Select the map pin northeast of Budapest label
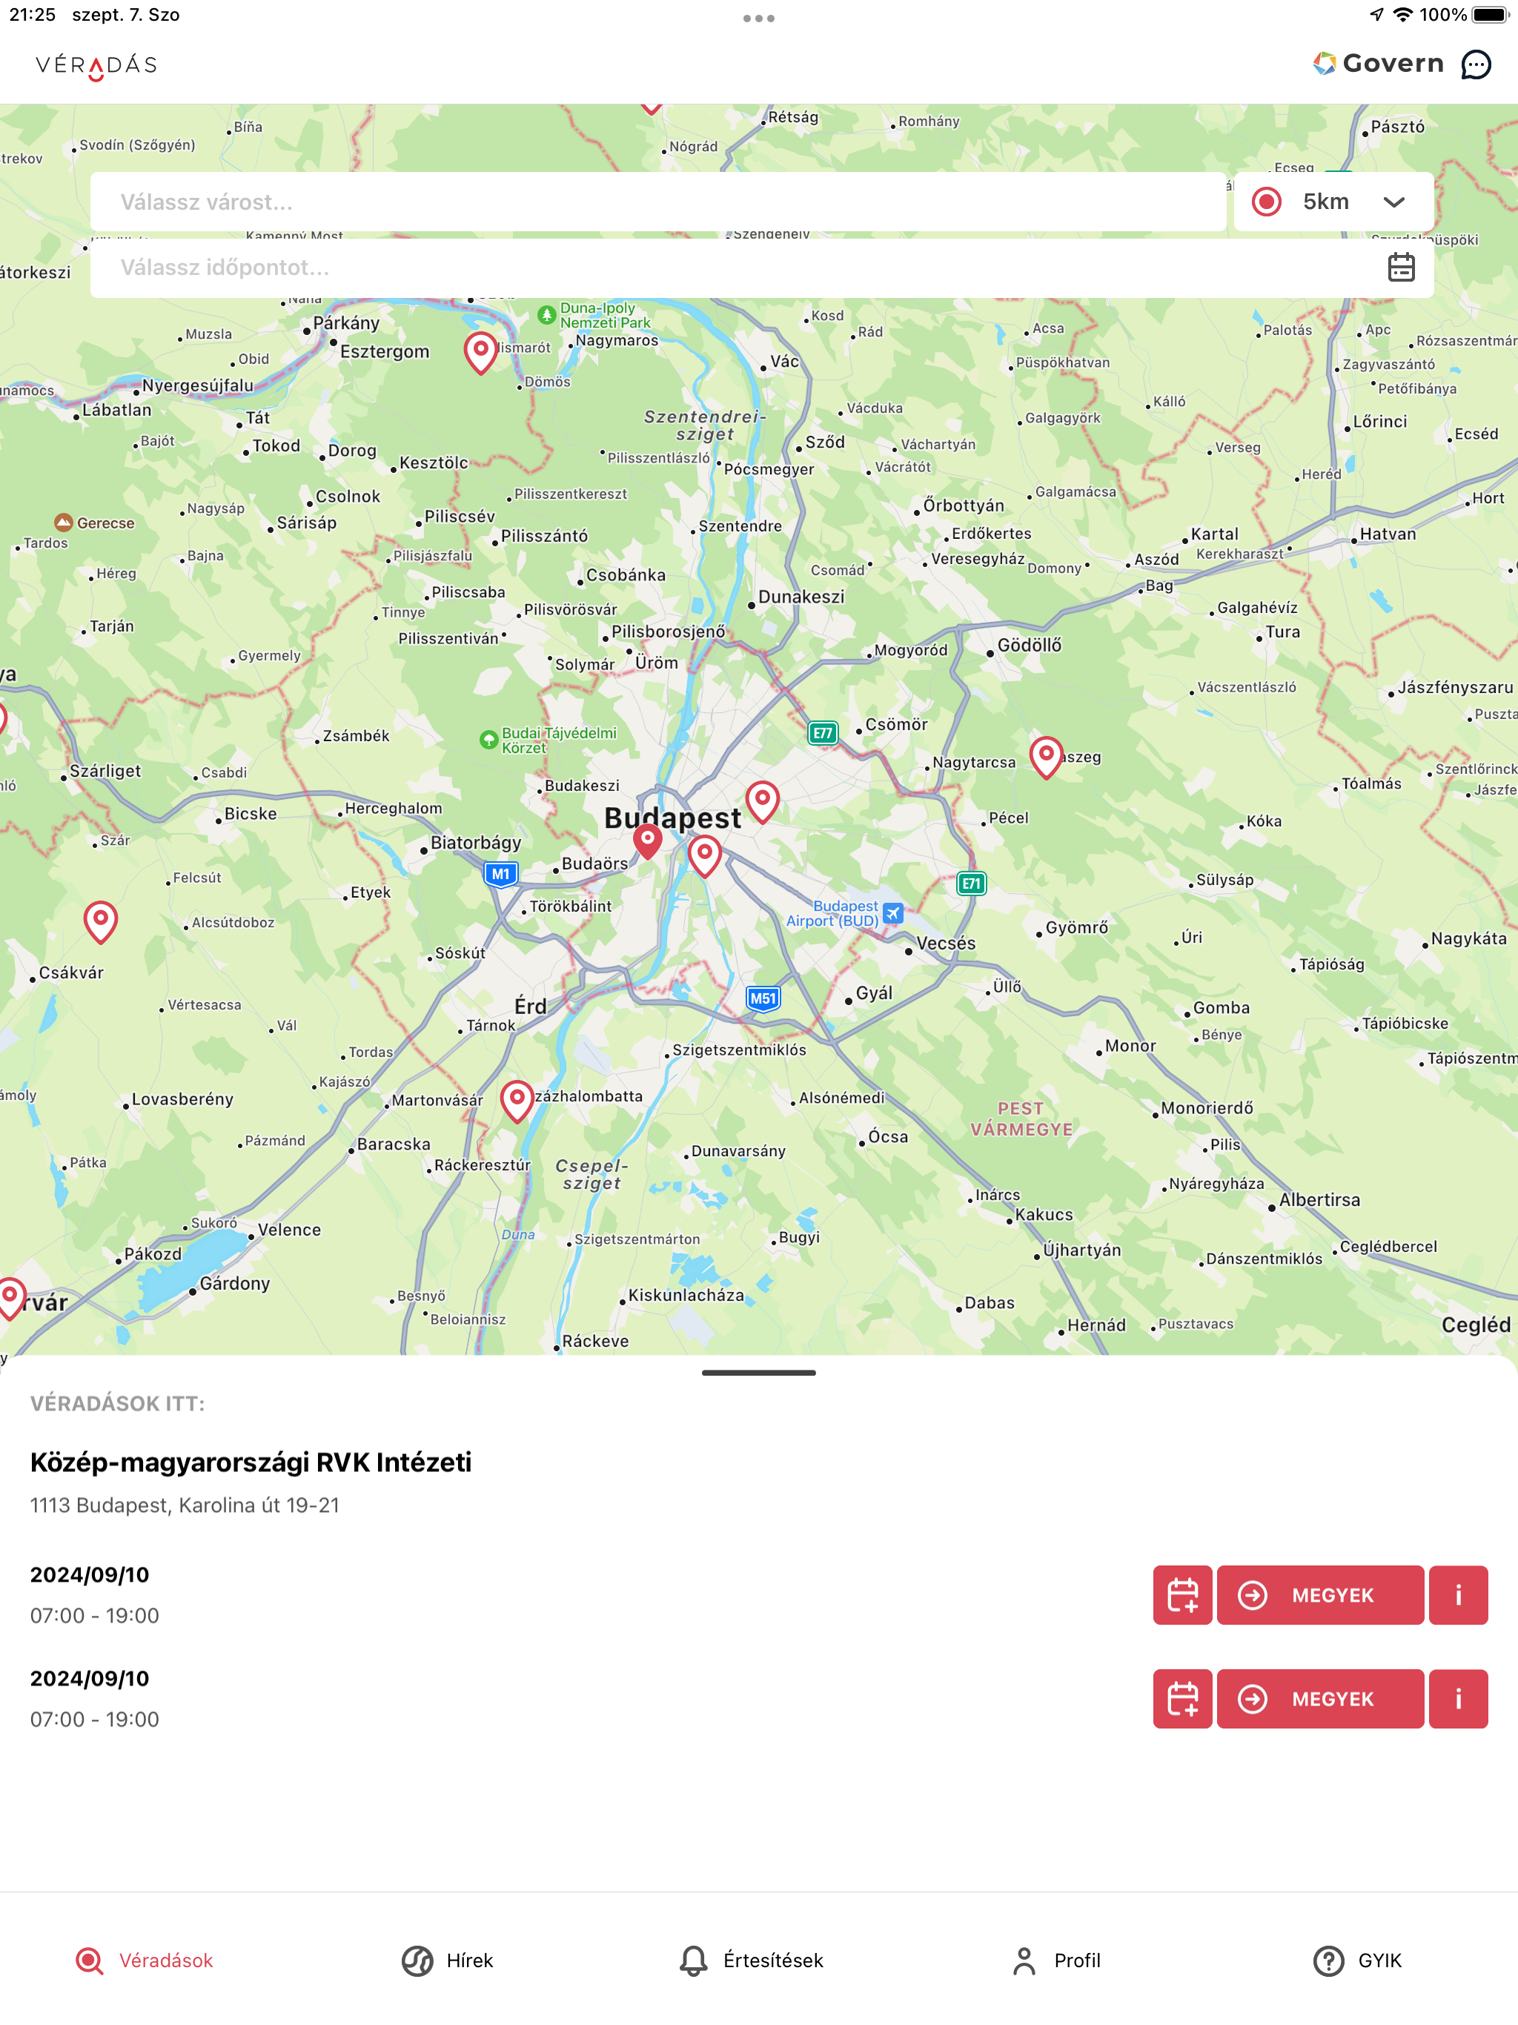The height and width of the screenshot is (2025, 1518). (763, 801)
